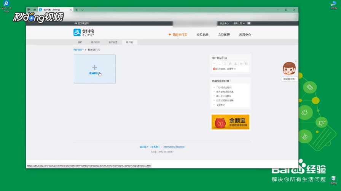Open the computer icon on the desktop
This screenshot has height=191, width=341.
pos(333,5)
